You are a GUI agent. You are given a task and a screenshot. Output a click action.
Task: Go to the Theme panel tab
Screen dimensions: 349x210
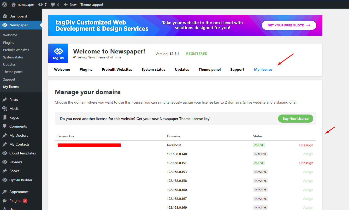point(210,69)
